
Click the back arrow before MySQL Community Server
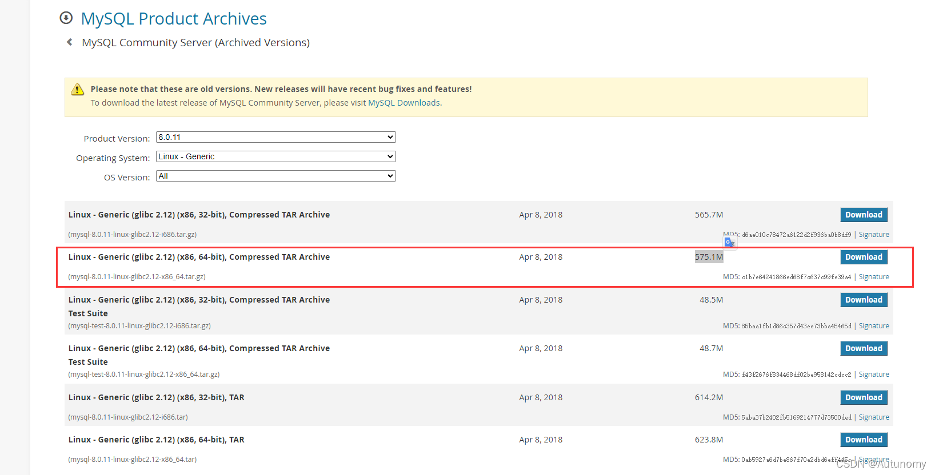coord(70,42)
